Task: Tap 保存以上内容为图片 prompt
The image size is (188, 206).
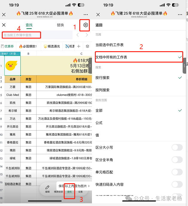Action: 74,186
